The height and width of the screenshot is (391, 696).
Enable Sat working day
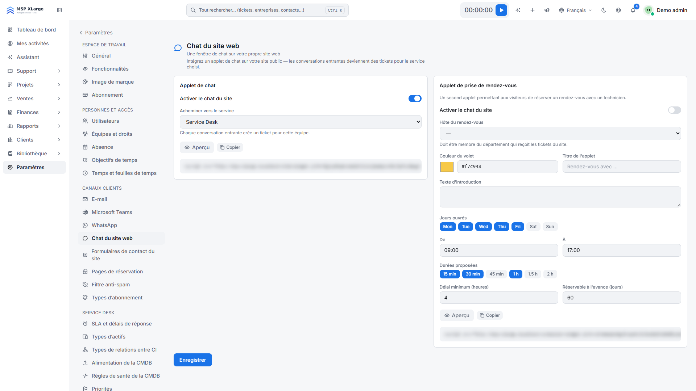[x=533, y=227]
